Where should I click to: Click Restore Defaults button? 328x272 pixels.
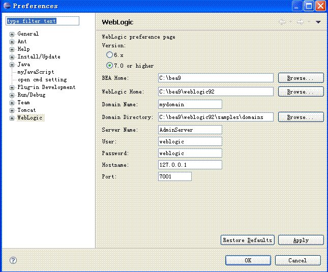tap(248, 240)
